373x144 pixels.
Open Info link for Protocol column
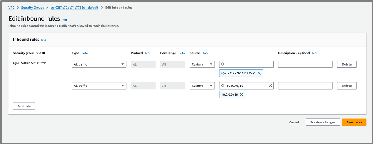pyautogui.click(x=148, y=53)
